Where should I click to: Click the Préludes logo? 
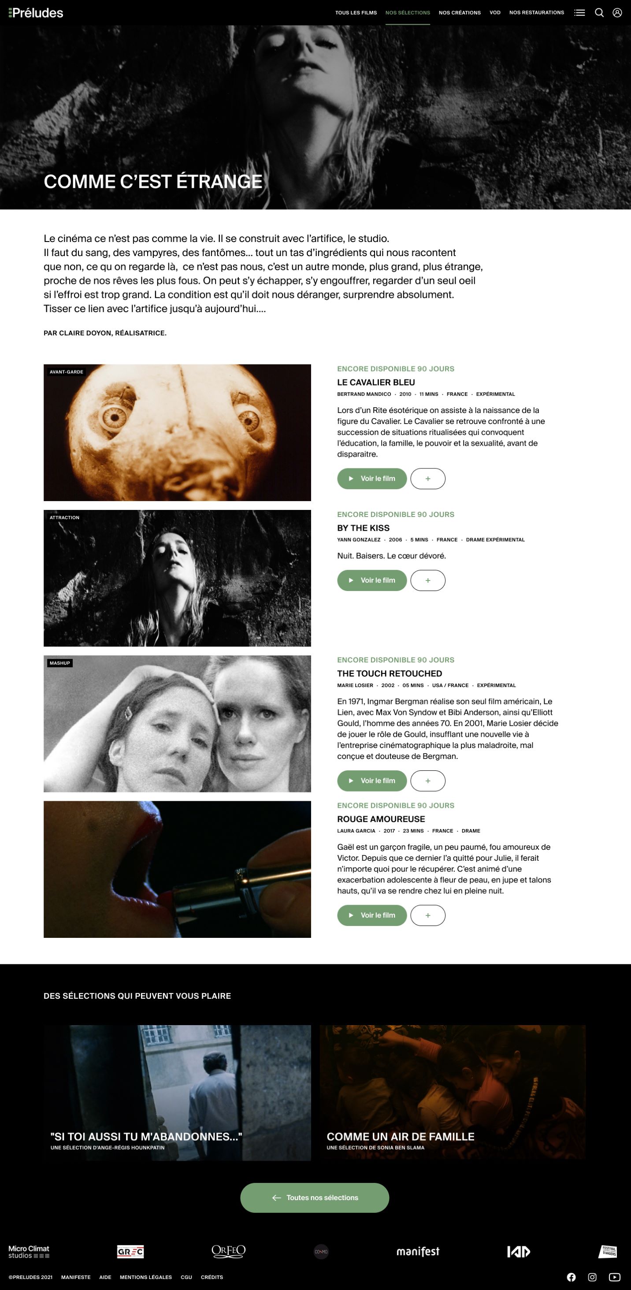pos(36,12)
